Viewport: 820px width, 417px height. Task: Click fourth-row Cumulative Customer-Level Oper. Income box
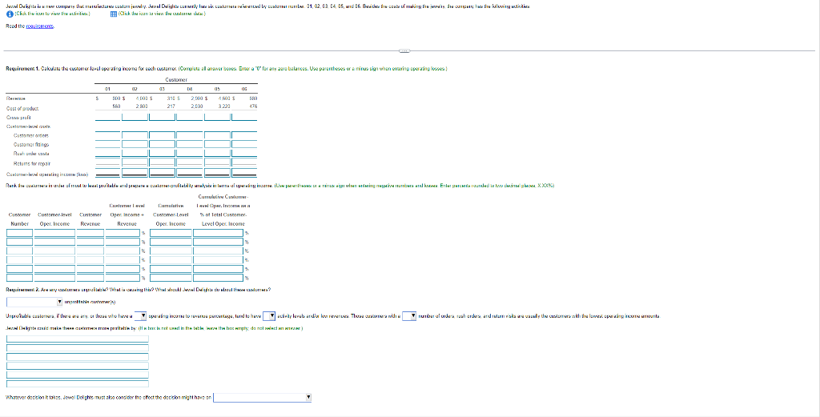[x=171, y=260]
